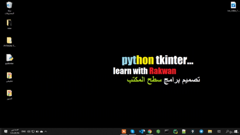
Task: Select the ice_video file on desktop
Action: coord(233,7)
